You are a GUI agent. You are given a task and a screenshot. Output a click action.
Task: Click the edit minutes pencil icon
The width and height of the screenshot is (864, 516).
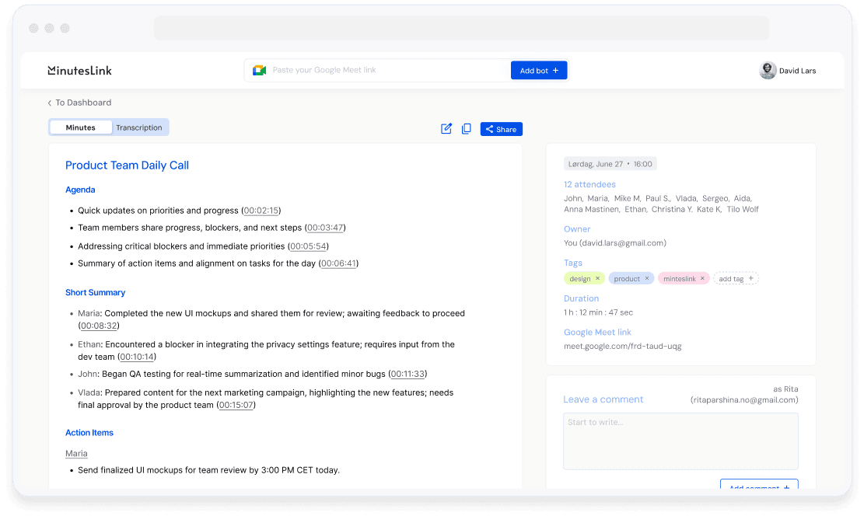pyautogui.click(x=446, y=129)
